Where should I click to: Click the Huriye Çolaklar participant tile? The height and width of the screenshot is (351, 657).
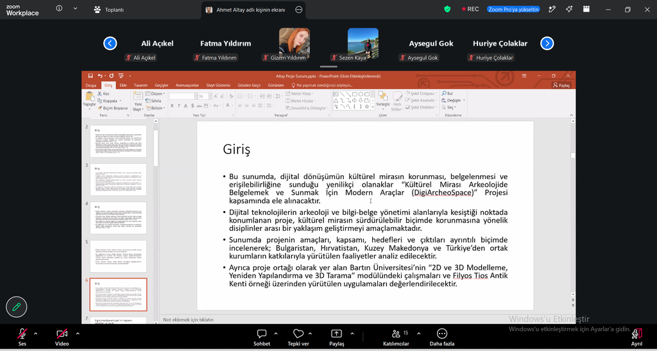coord(500,44)
